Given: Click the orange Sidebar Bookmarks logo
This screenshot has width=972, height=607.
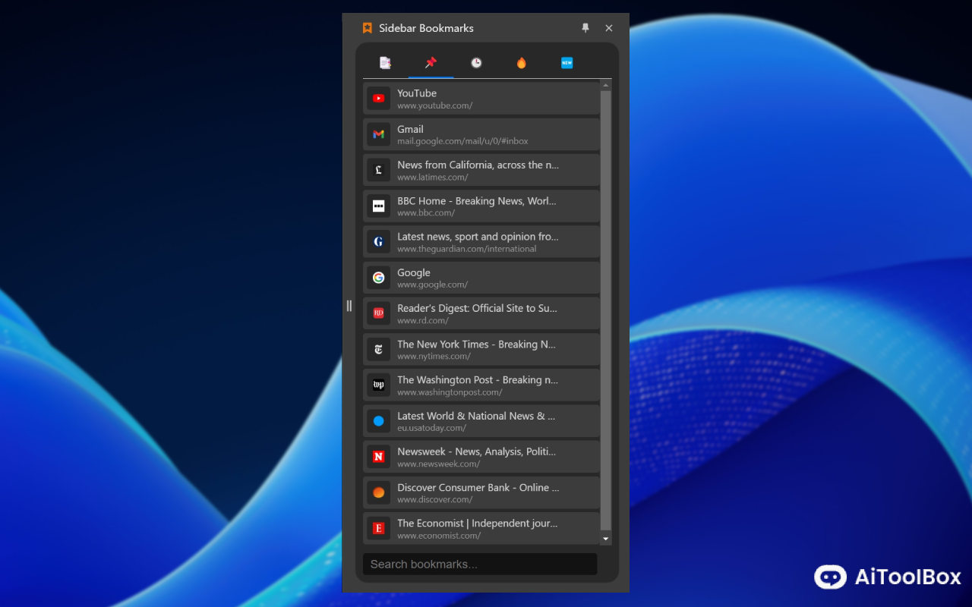Looking at the screenshot, I should point(368,28).
